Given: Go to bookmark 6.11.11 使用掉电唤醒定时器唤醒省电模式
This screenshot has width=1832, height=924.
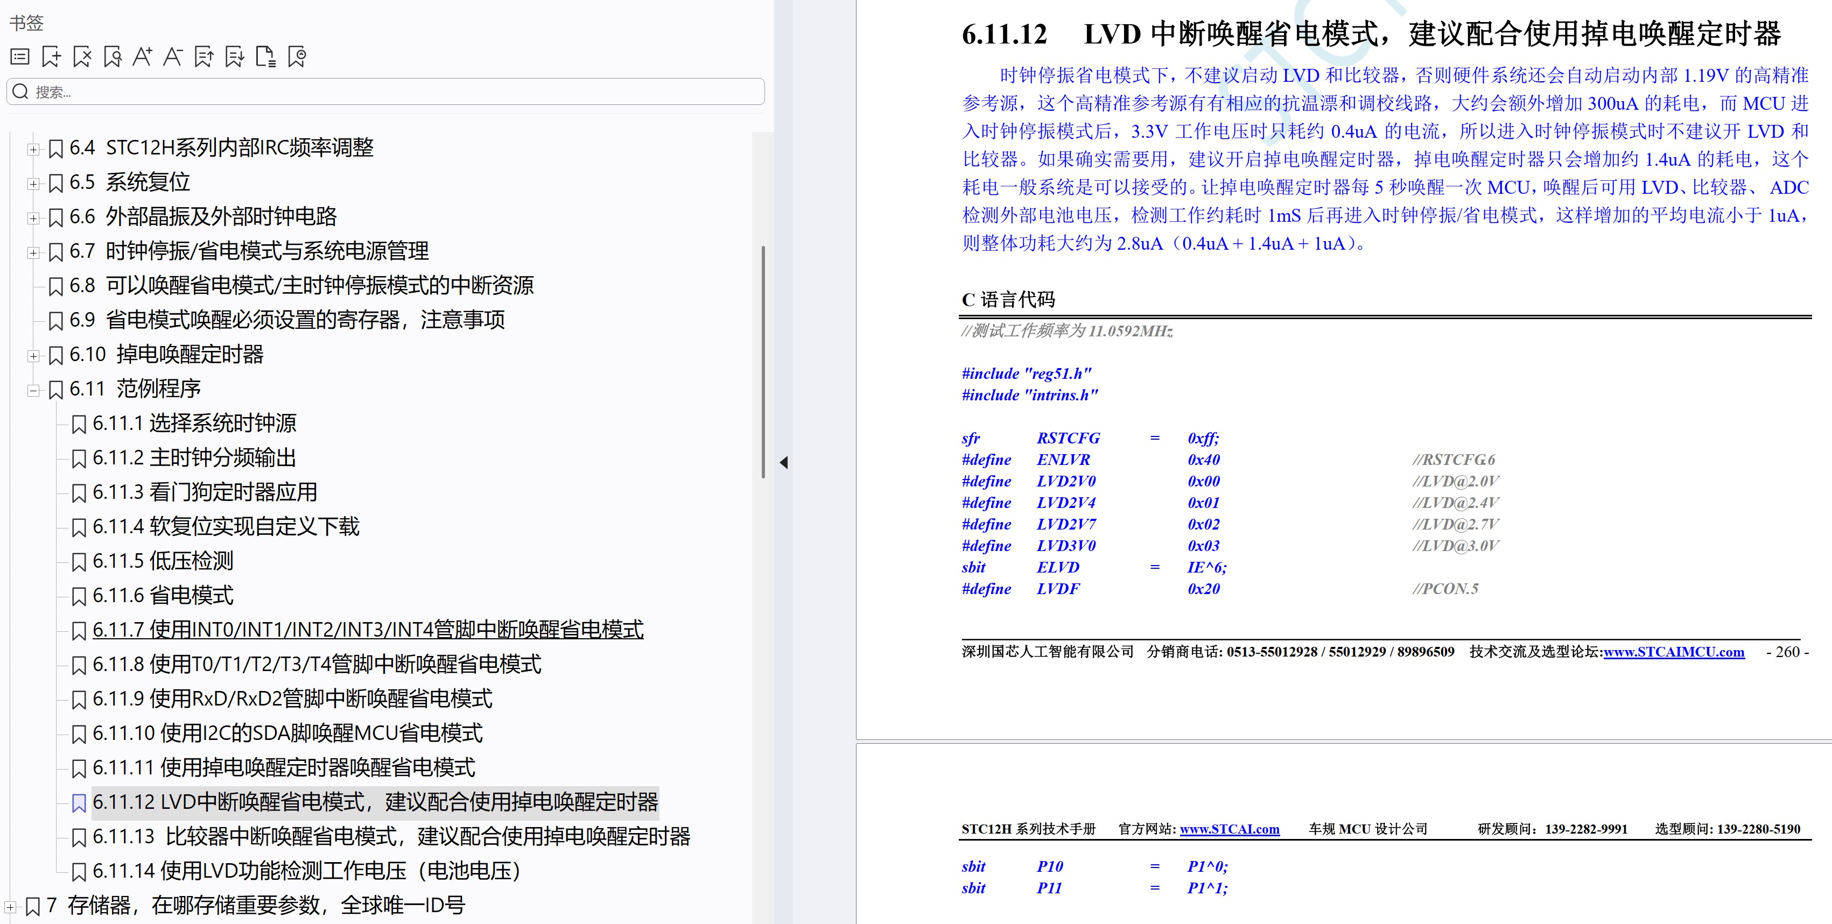Looking at the screenshot, I should (x=284, y=767).
